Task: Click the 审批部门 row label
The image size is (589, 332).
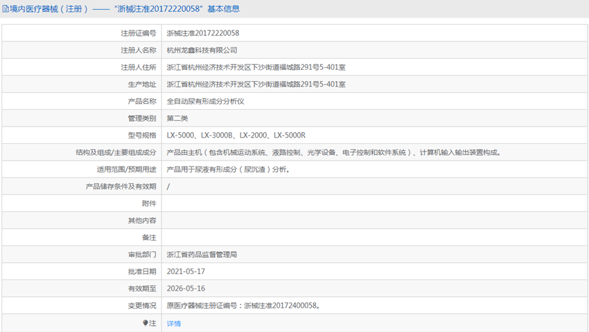Action: [142, 255]
